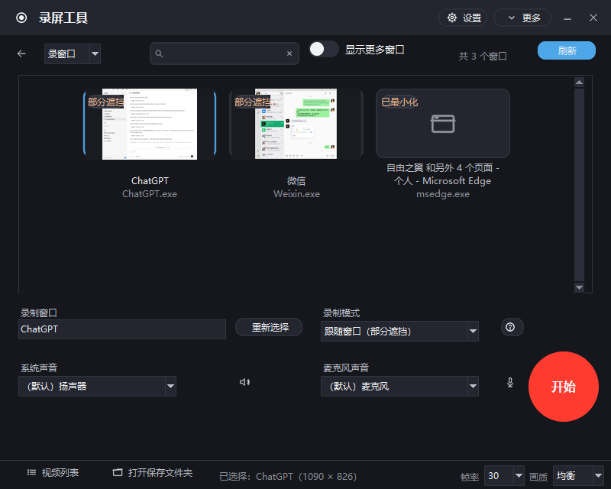Viewport: 611px width, 489px height.
Task: Click the 重新选择 reselect button
Action: pyautogui.click(x=269, y=327)
